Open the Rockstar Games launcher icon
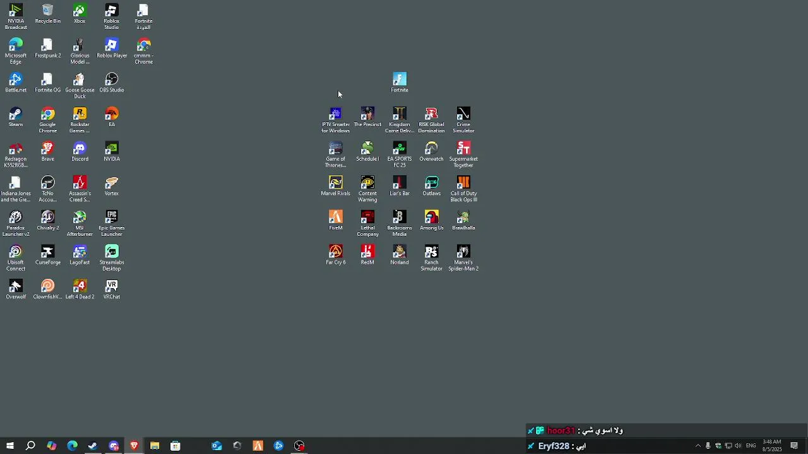The width and height of the screenshot is (808, 454). [80, 120]
